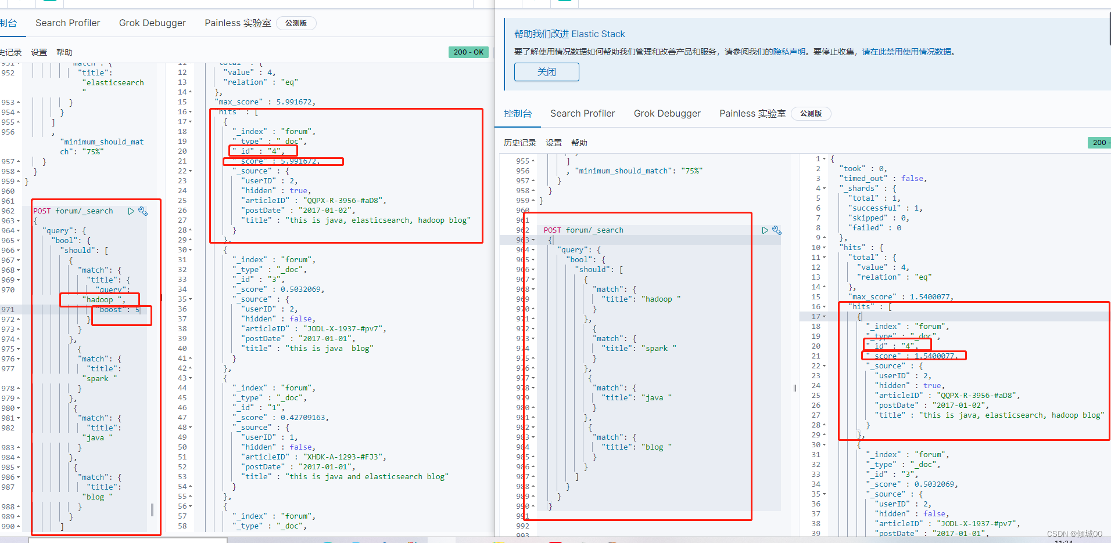Switch to Search Profiler in right window
Screen dimensions: 1111x543
point(583,113)
